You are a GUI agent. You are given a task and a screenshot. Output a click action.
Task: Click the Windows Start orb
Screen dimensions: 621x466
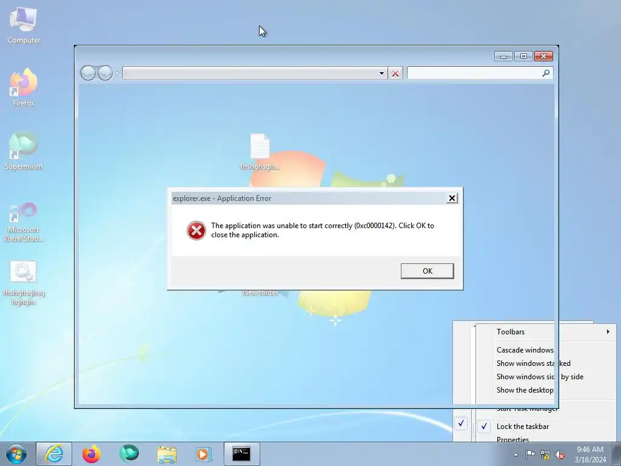[16, 454]
